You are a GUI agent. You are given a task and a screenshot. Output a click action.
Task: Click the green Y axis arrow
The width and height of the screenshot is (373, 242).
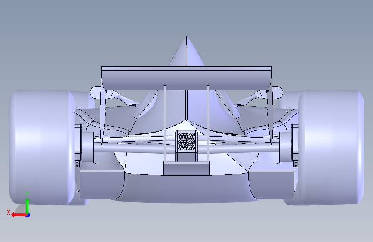(x=28, y=206)
